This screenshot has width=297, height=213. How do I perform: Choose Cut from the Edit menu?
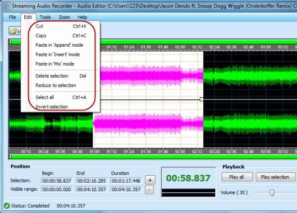coord(61,26)
